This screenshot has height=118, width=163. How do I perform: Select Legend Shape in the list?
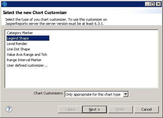coord(28,38)
